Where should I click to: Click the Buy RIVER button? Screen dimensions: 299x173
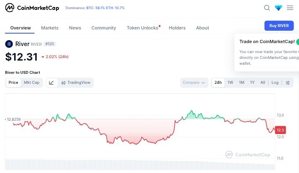click(279, 26)
